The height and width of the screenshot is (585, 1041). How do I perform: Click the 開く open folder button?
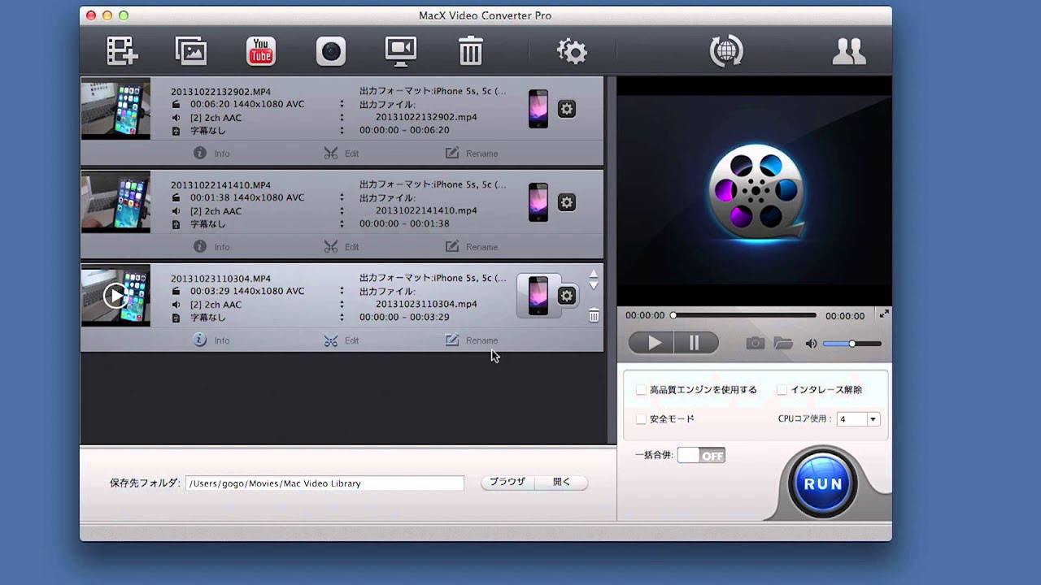[x=561, y=482]
